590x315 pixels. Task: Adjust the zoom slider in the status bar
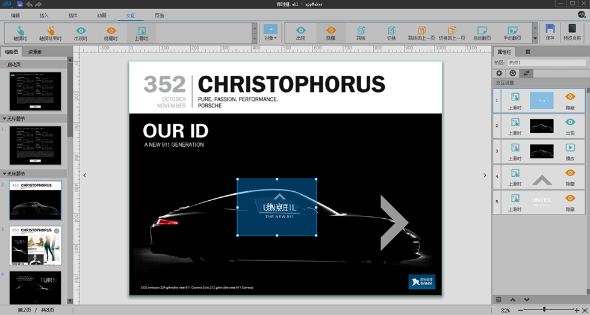tap(544, 310)
